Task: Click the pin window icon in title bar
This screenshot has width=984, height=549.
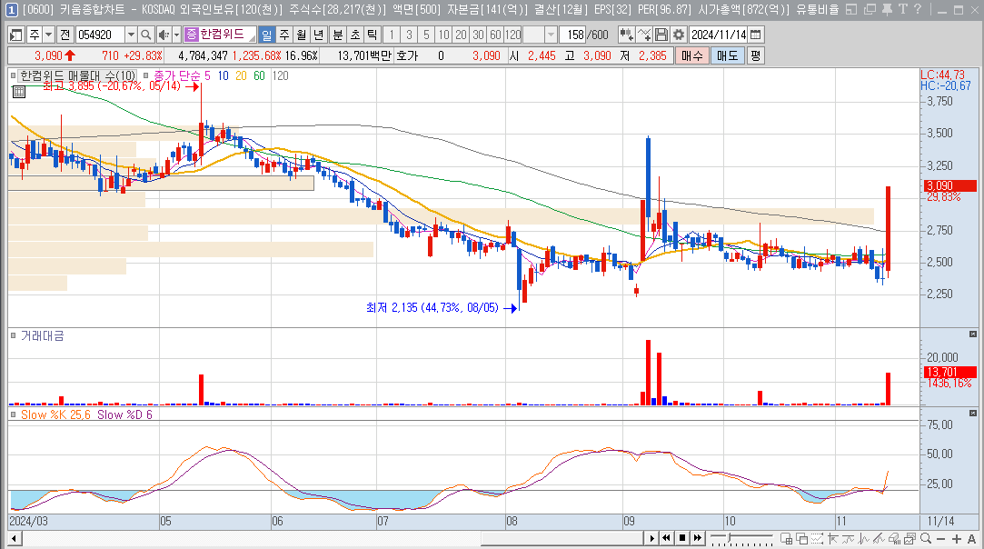Action: pos(887,9)
